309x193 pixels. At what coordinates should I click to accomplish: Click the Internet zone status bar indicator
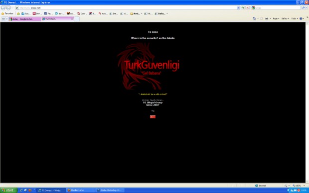click(261, 186)
